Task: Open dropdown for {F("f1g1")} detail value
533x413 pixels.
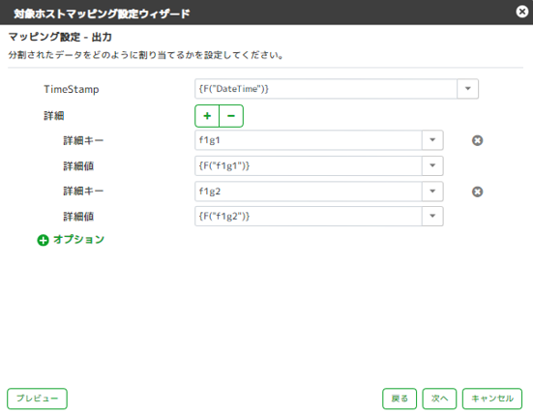Action: click(x=432, y=166)
